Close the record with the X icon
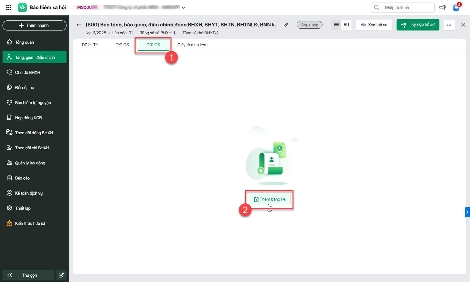Image resolution: width=470 pixels, height=282 pixels. point(463,25)
